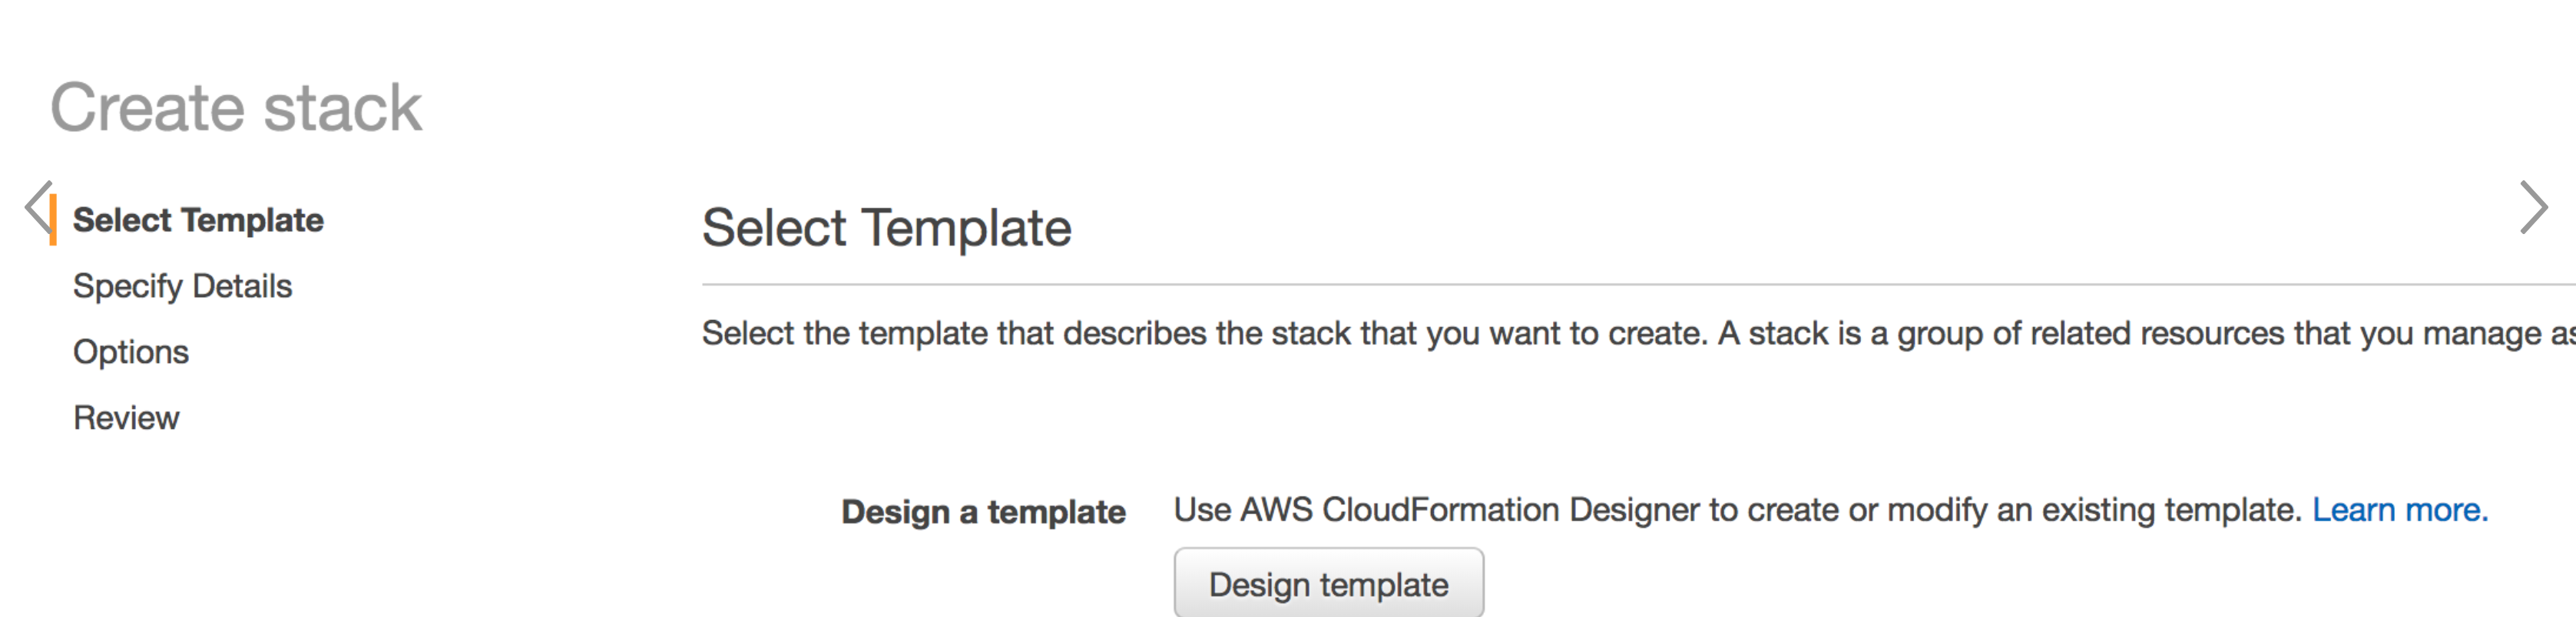
Task: Switch to the Options step
Action: point(131,352)
